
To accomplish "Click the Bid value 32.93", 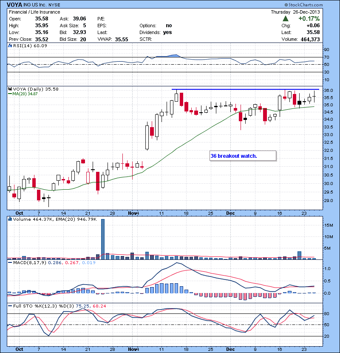I will click(x=79, y=32).
